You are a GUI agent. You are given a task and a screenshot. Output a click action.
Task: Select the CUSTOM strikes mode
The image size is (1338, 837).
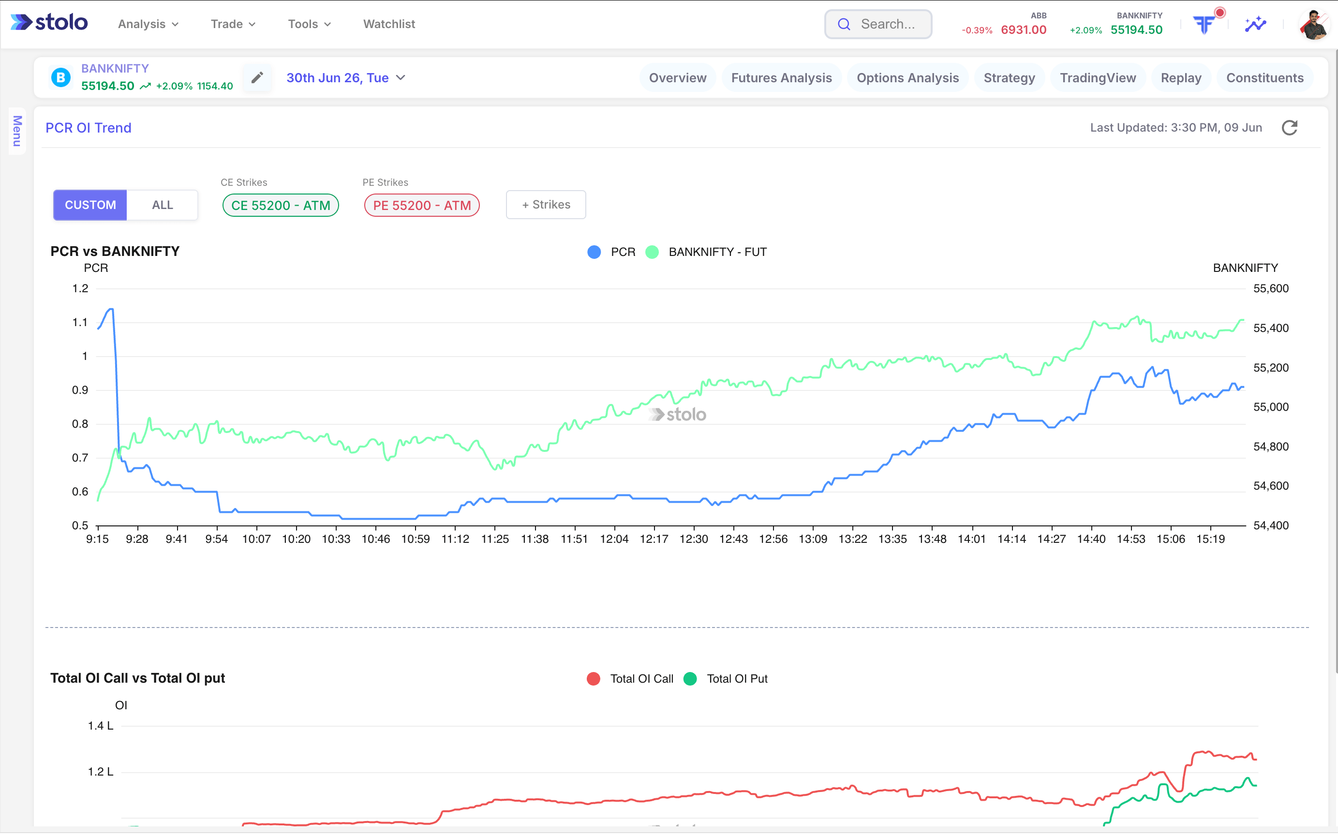pyautogui.click(x=90, y=205)
